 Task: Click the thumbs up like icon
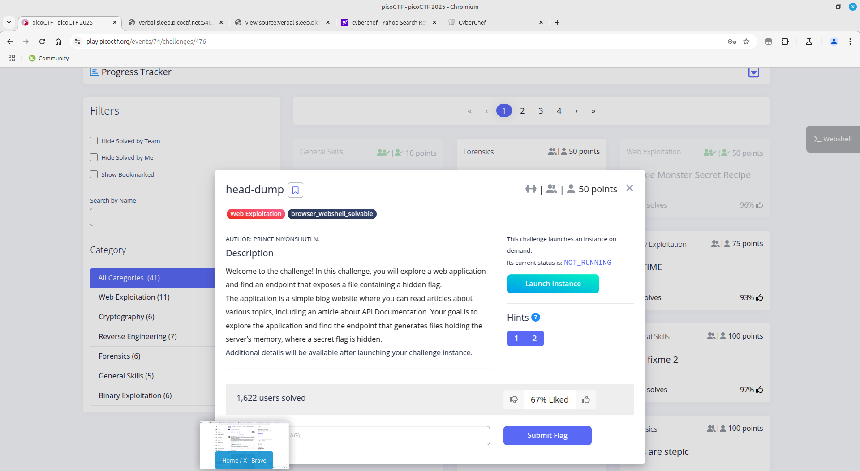pos(585,399)
